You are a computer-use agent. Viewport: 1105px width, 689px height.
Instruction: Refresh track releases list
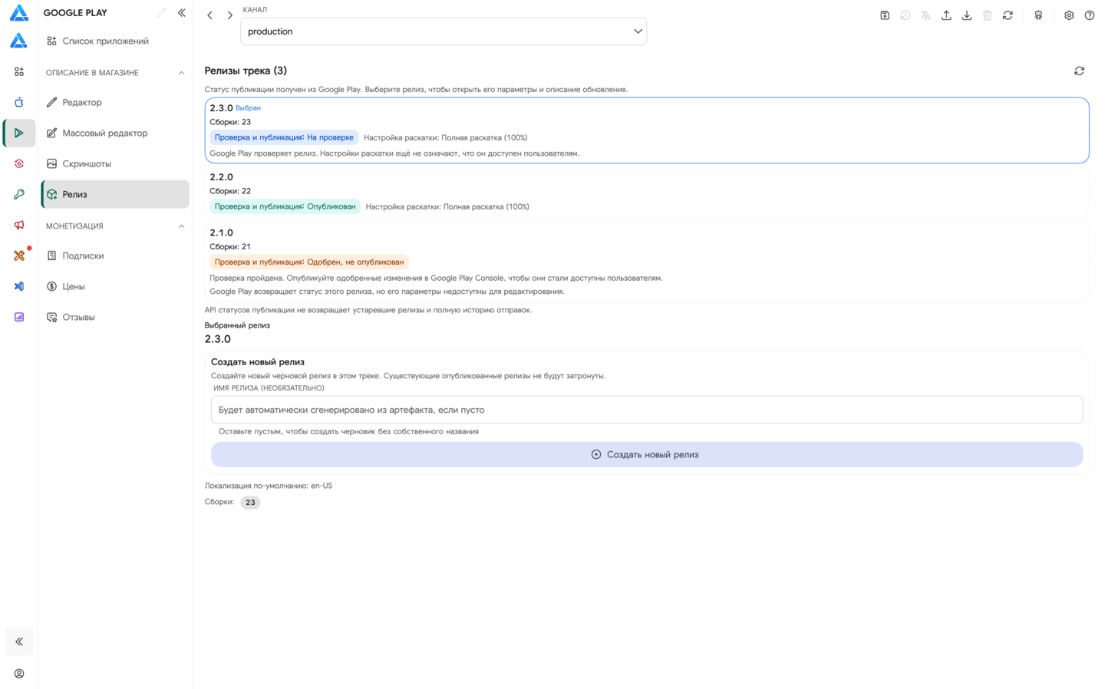(1079, 71)
